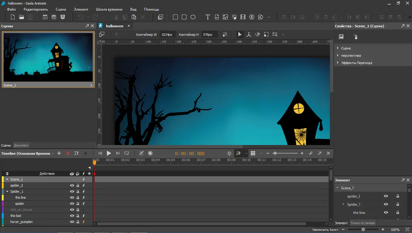This screenshot has width=412, height=233.
Task: Click the Export to HTML5 icon
Action: pyautogui.click(x=63, y=17)
